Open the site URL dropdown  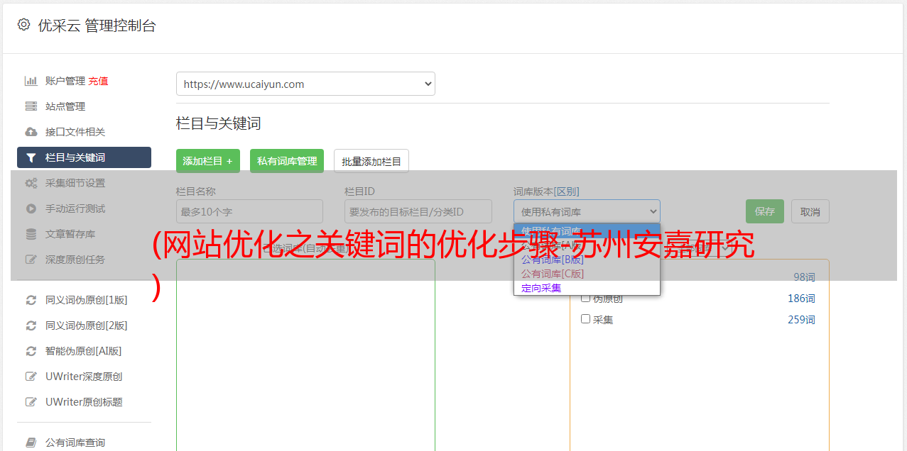305,84
